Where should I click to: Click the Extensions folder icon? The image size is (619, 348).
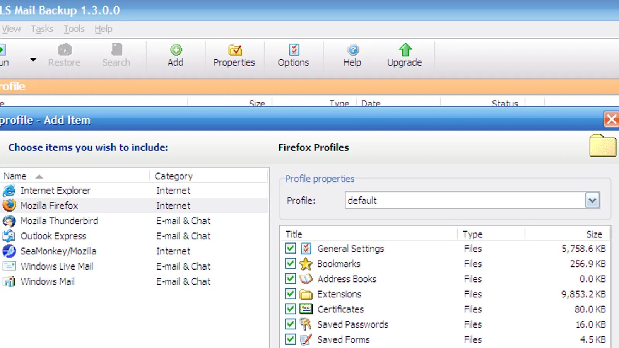coord(306,294)
